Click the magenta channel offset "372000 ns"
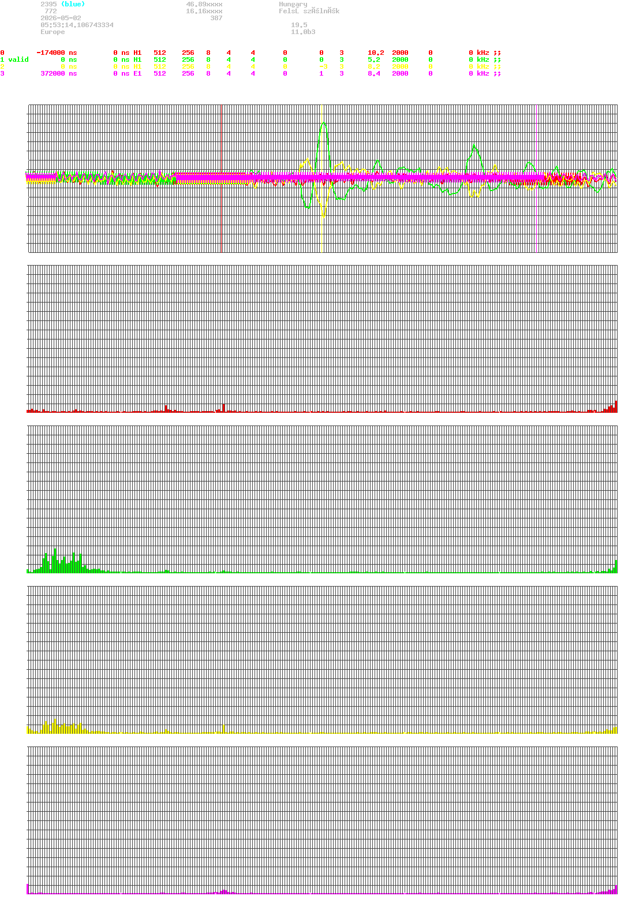Image resolution: width=632 pixels, height=907 pixels. point(58,73)
